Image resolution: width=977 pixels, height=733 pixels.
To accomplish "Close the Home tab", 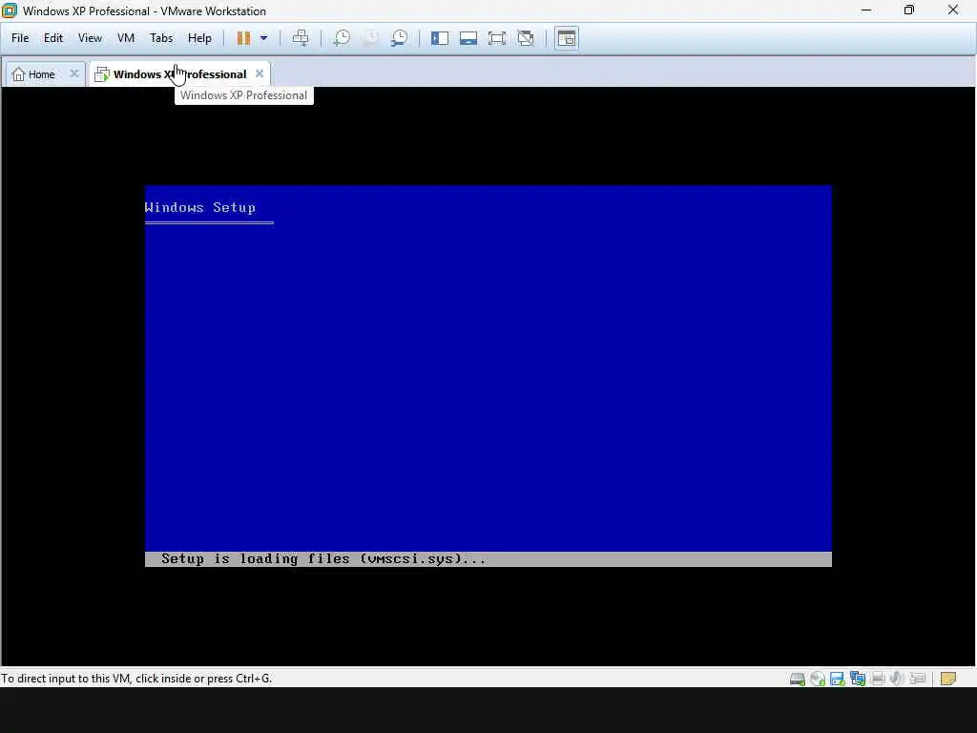I will (74, 73).
